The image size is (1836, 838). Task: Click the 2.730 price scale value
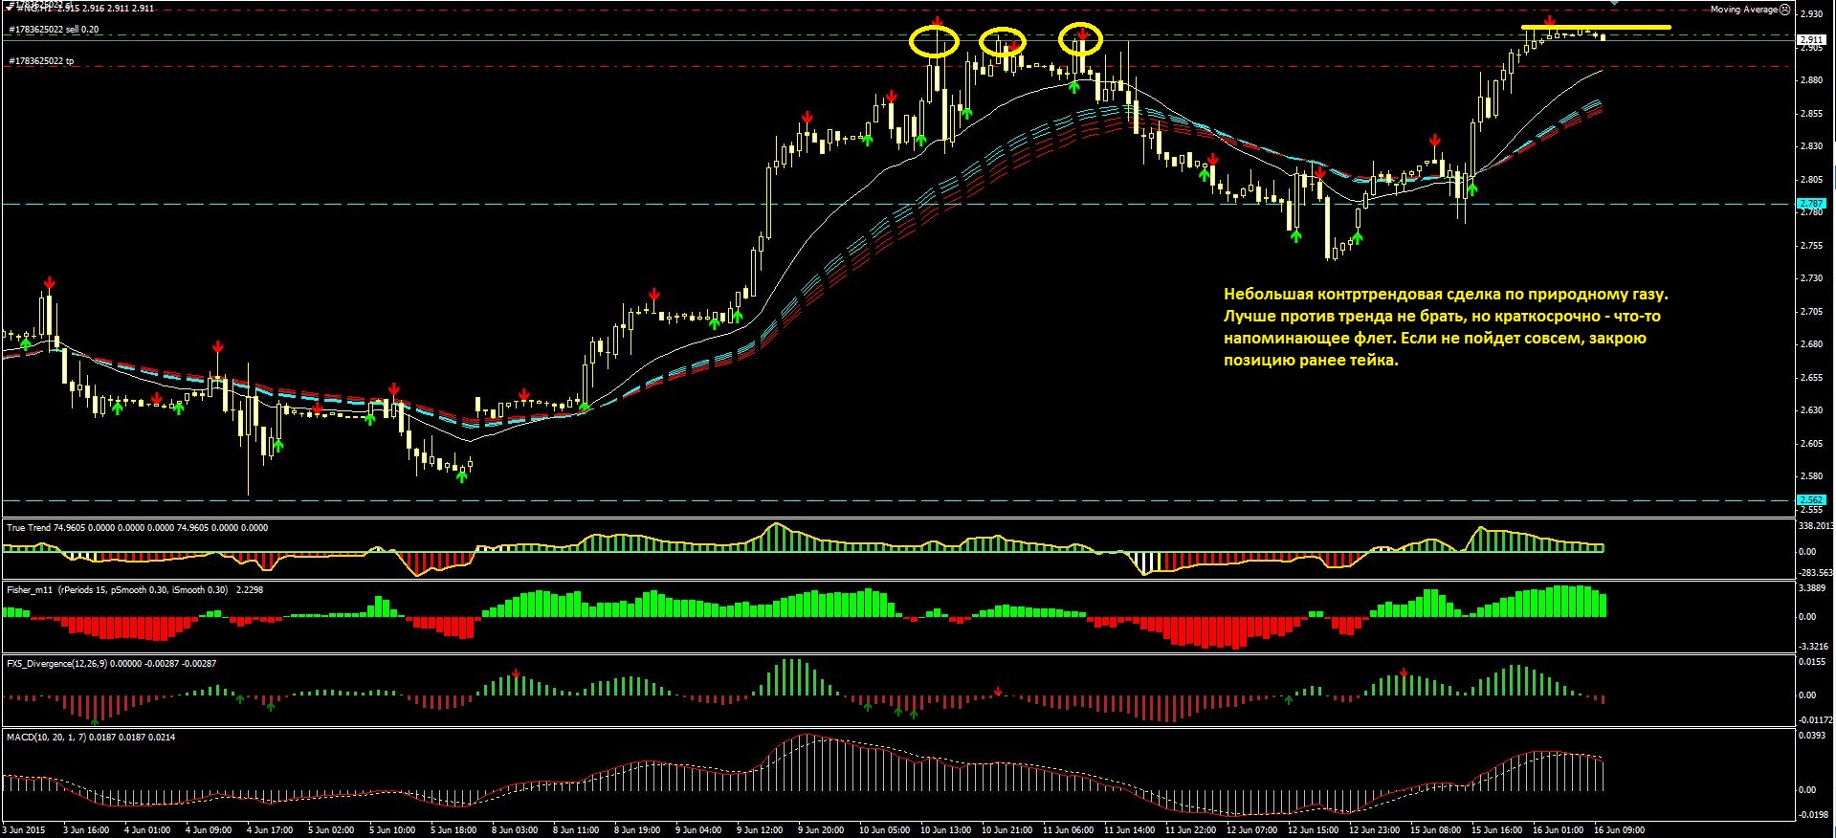click(x=1811, y=278)
